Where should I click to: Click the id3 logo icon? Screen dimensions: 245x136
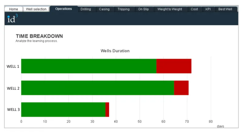tap(13, 18)
